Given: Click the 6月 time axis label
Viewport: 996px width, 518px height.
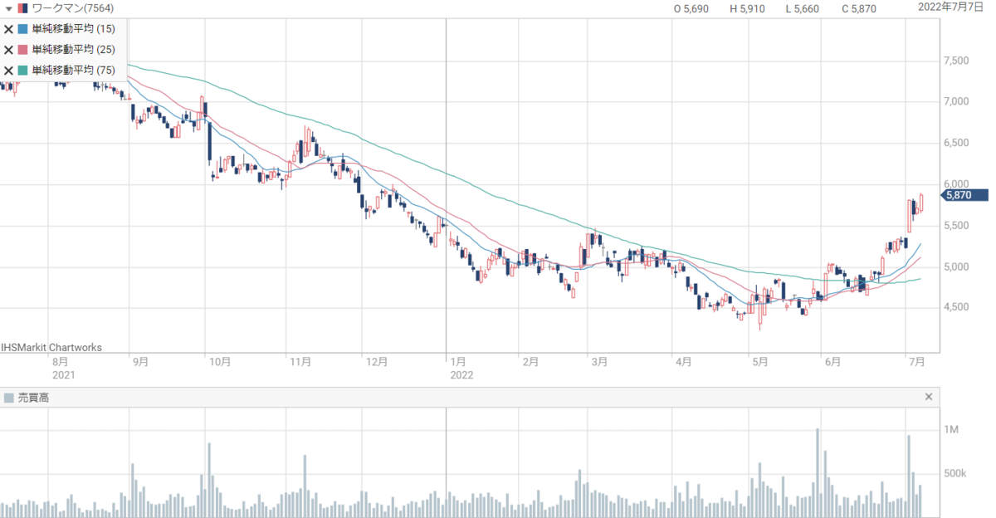Looking at the screenshot, I should click(832, 362).
